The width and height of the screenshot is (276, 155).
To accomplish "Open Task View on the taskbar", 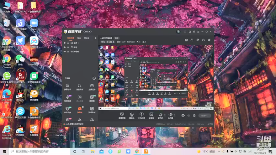I will 83,151.
